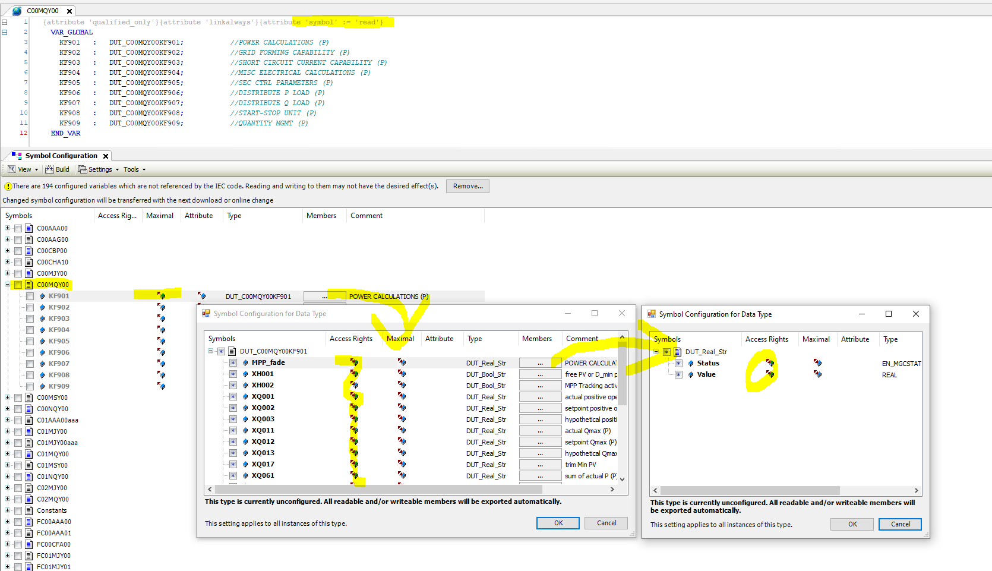
Task: Click the Access Rights column header in KF901 dialog
Action: (351, 339)
